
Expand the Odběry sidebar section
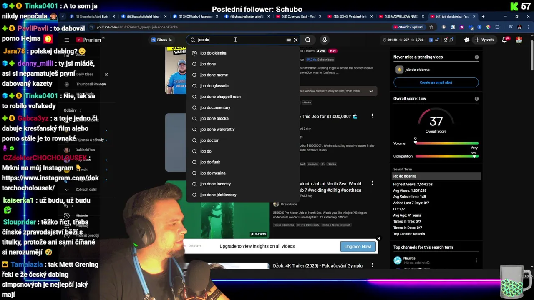click(x=72, y=110)
